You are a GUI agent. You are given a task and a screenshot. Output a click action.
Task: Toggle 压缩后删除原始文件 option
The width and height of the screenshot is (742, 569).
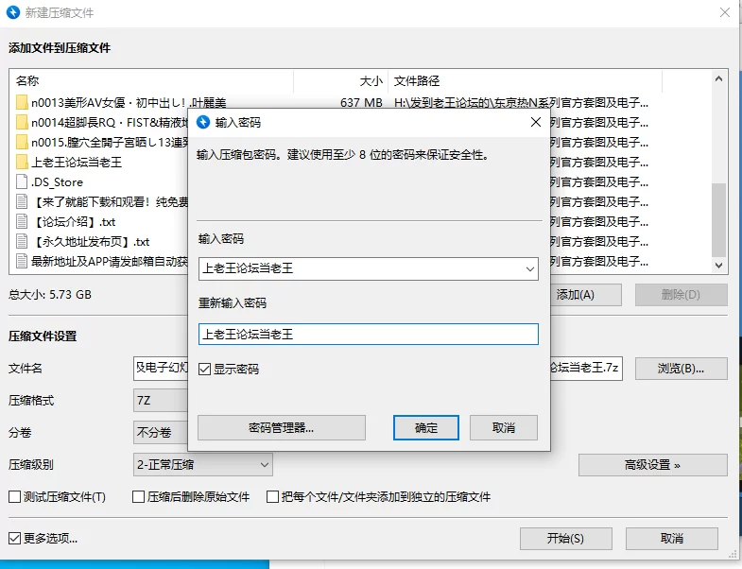click(139, 497)
